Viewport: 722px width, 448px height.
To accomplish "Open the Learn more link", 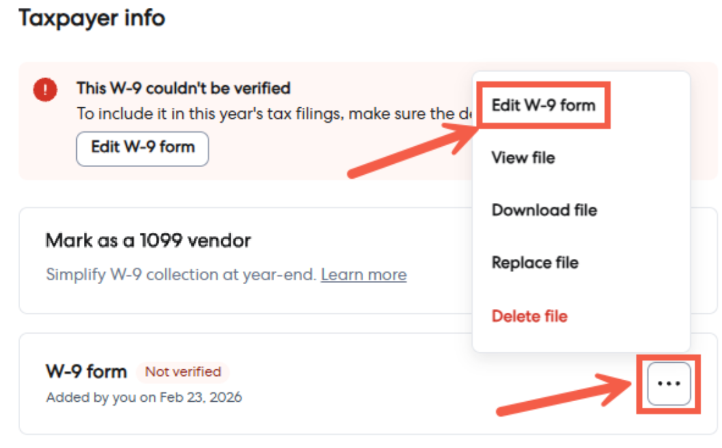I will [363, 275].
